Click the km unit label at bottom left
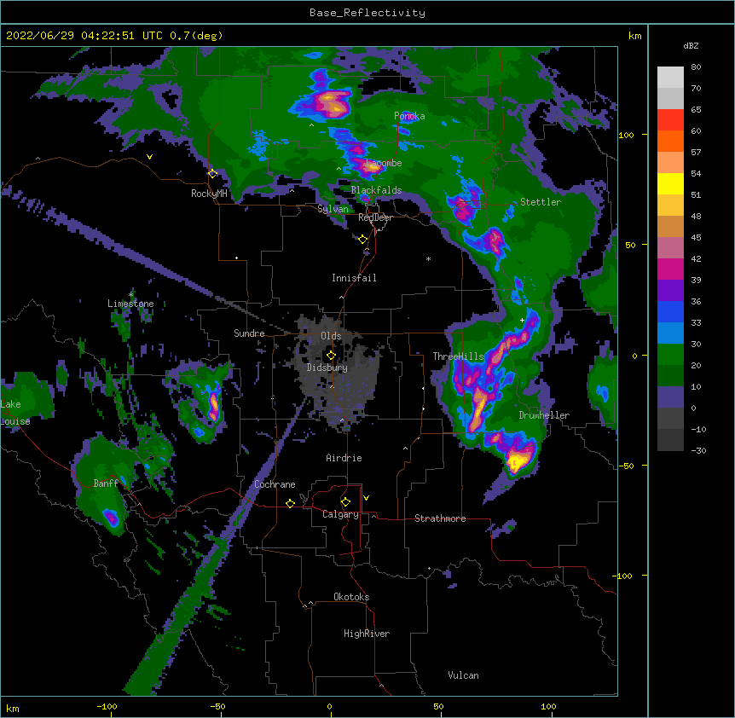Viewport: 735px width, 718px height. tap(13, 709)
